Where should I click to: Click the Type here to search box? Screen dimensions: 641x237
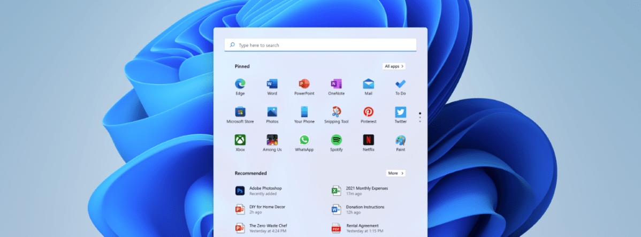pos(320,45)
